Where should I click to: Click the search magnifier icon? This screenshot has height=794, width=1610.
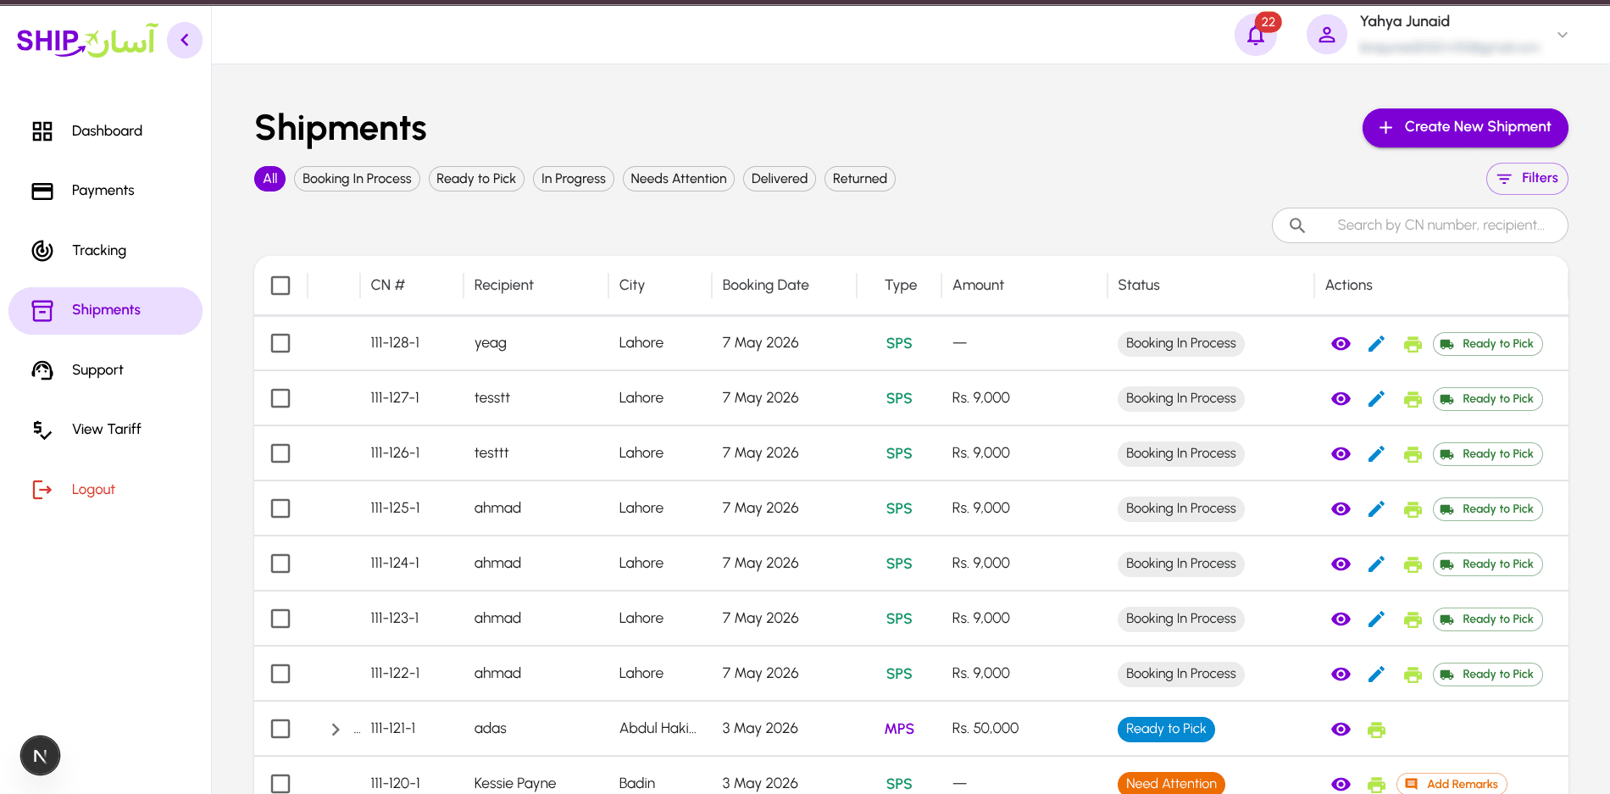1297,225
